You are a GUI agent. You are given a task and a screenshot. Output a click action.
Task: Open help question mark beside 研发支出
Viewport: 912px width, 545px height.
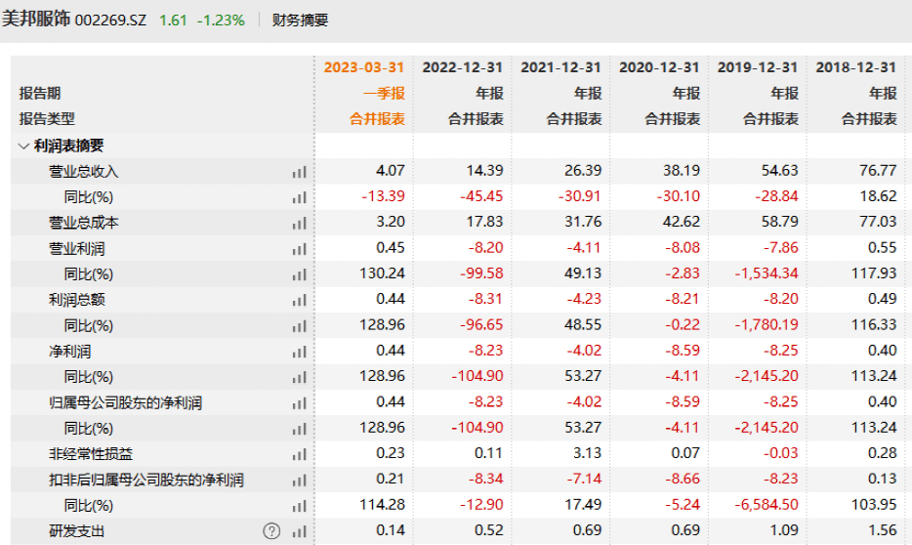271,530
